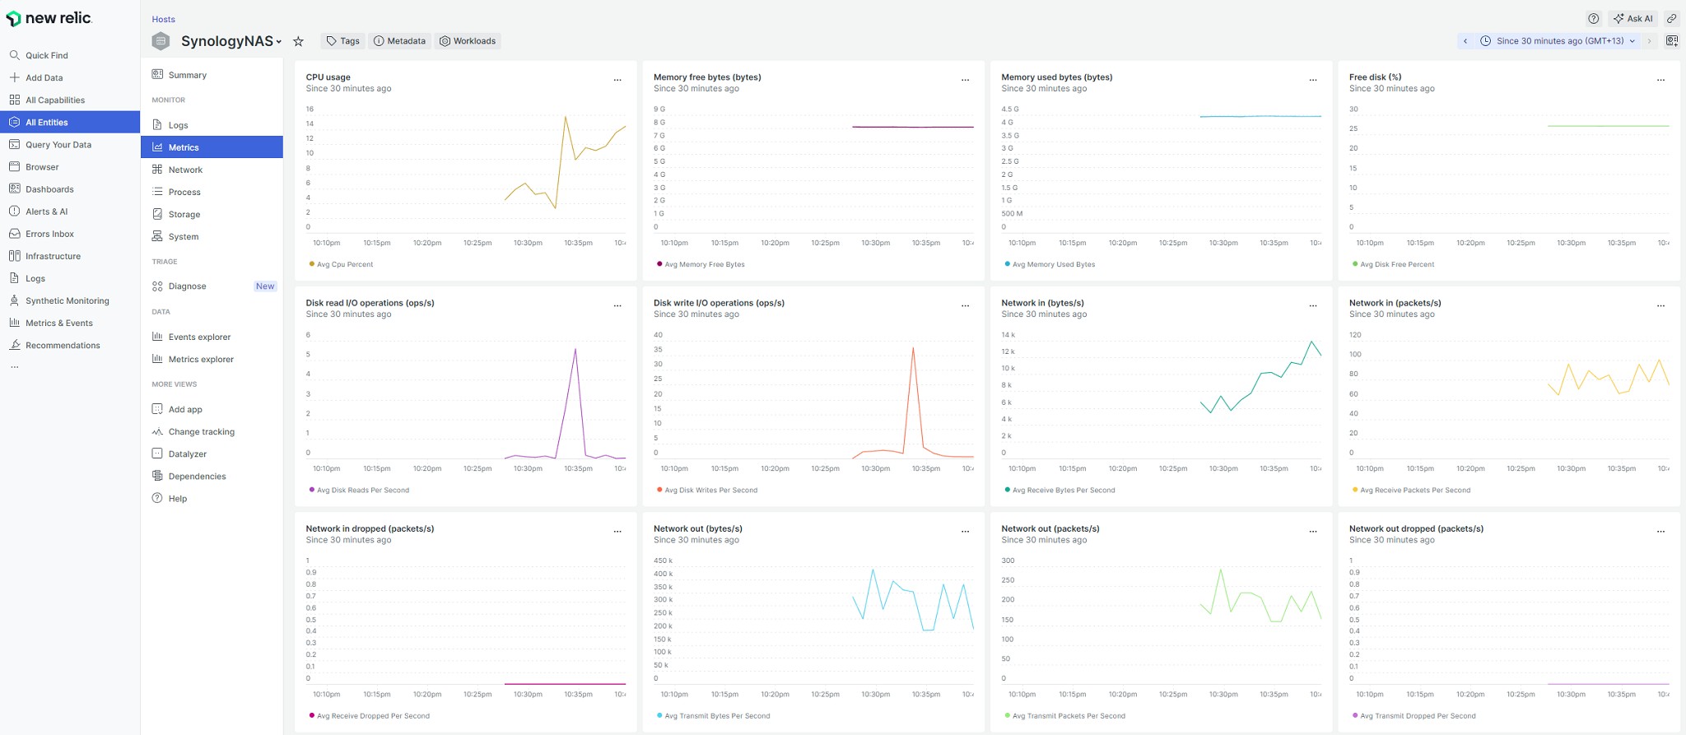
Task: Toggle Avg Receive Bytes Per Second legend
Action: pos(1063,490)
